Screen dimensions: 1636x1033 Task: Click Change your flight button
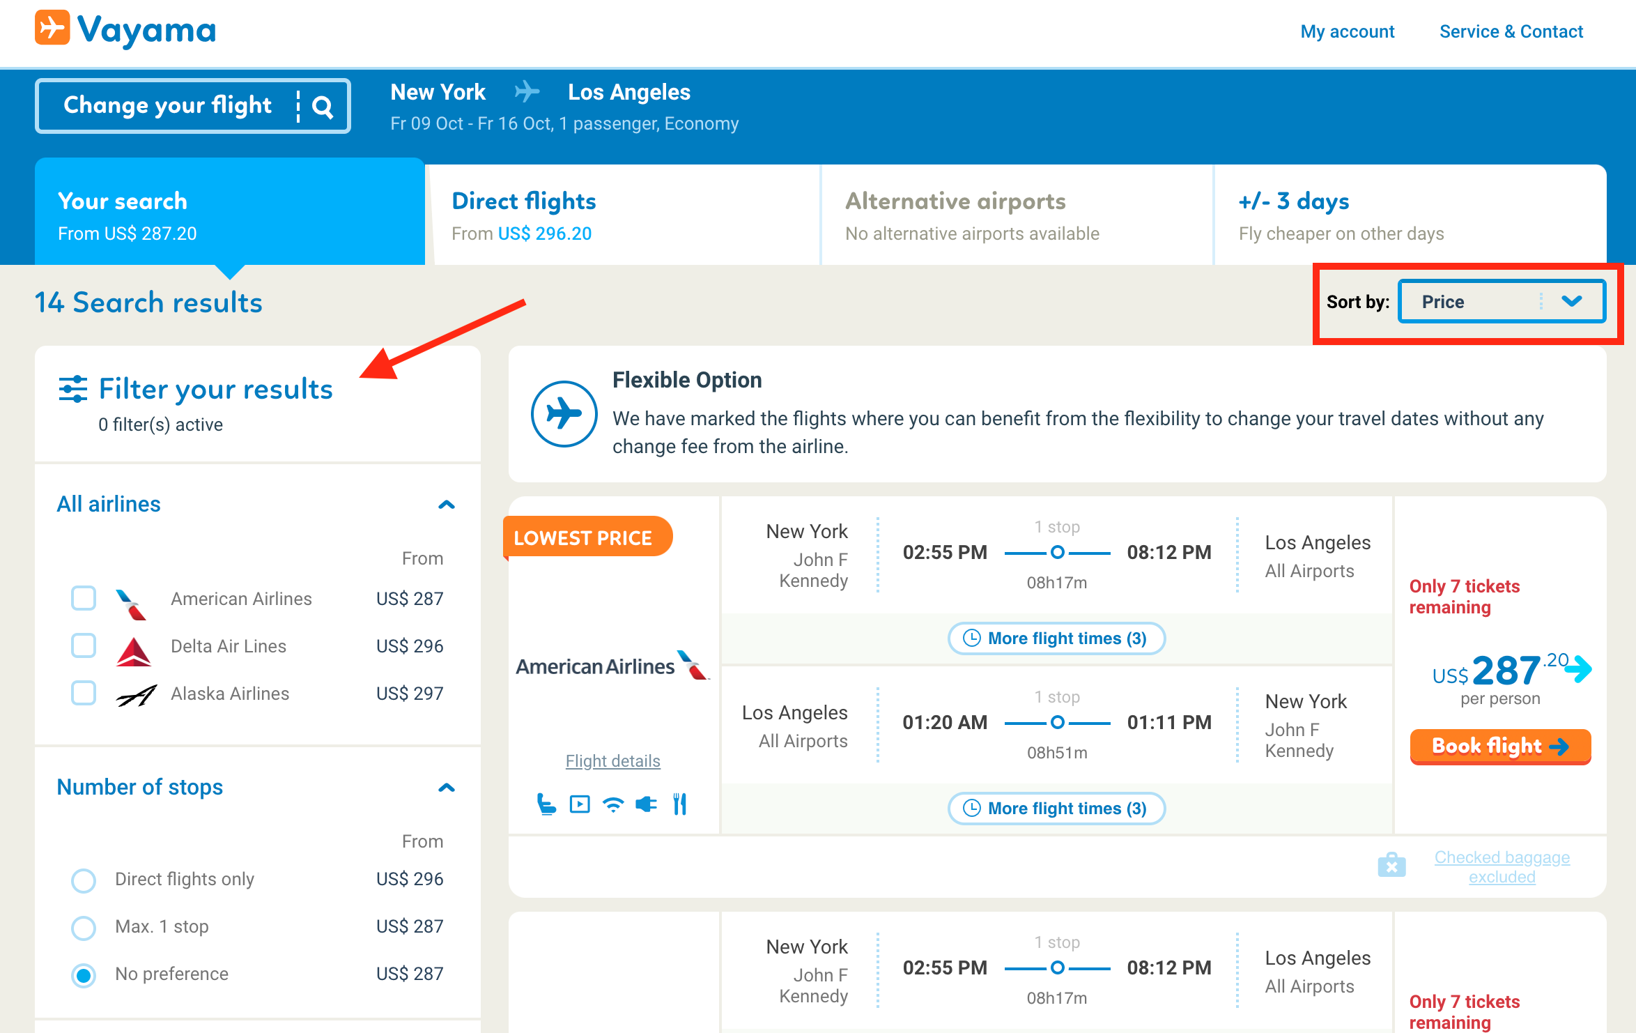tap(193, 106)
